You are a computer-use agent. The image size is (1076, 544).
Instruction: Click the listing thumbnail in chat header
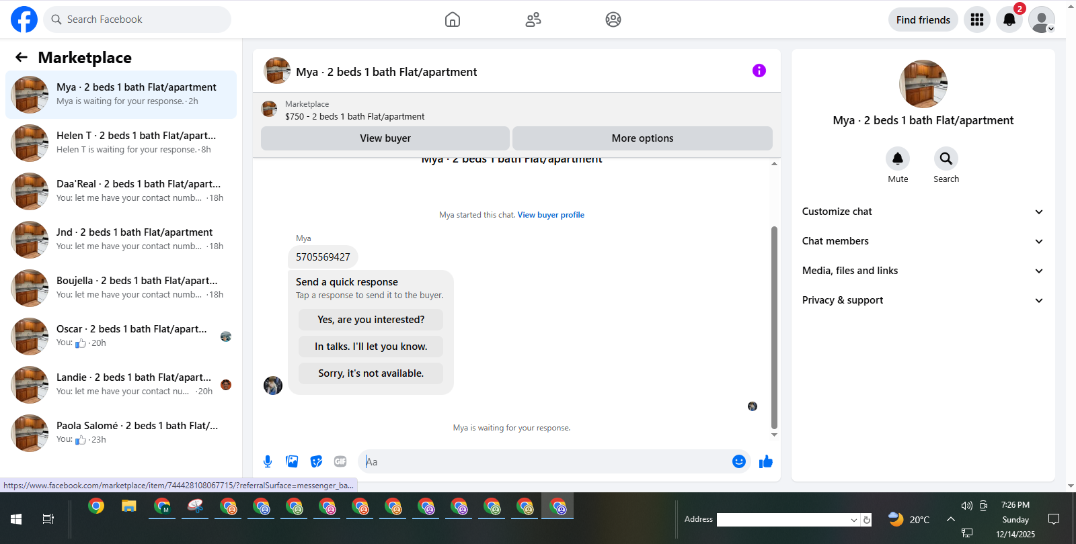pos(277,71)
